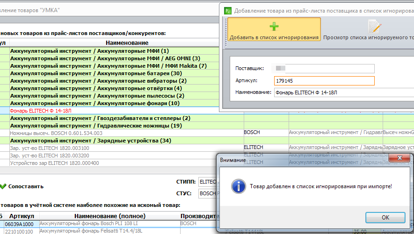Click the blue information icon in the message box
Screen dimensions: 414x234
click(x=239, y=186)
